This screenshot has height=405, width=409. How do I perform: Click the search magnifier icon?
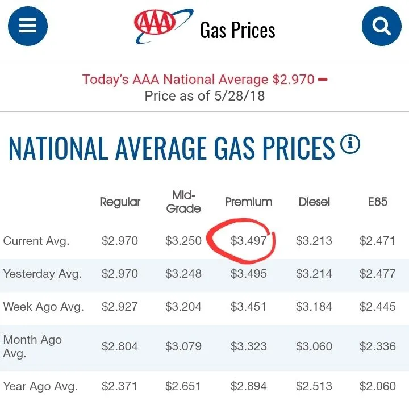click(381, 27)
